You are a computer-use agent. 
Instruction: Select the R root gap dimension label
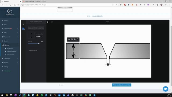coord(108,65)
